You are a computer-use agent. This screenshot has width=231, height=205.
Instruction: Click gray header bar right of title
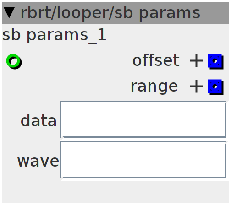pyautogui.click(x=214, y=13)
